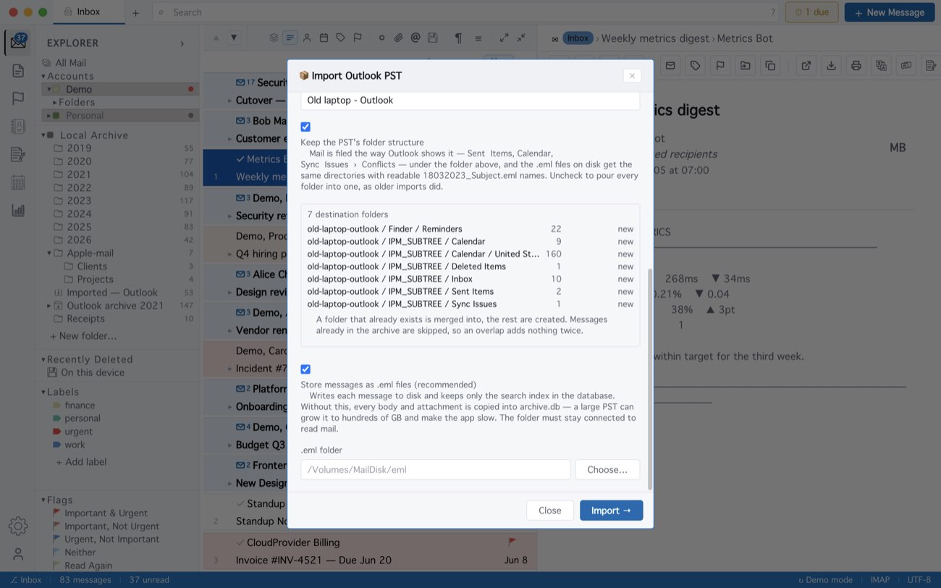941x588 pixels.
Task: Open settings gear in the sidebar
Action: click(18, 526)
